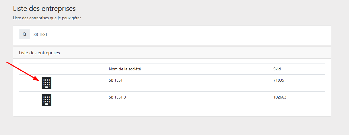Focus the search field containing "SB TEST"
This screenshot has height=135, width=349.
177,34
